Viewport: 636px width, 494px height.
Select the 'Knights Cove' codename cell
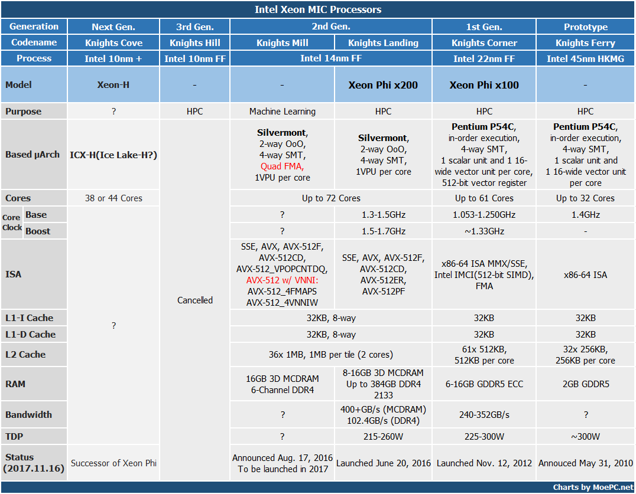coord(113,42)
